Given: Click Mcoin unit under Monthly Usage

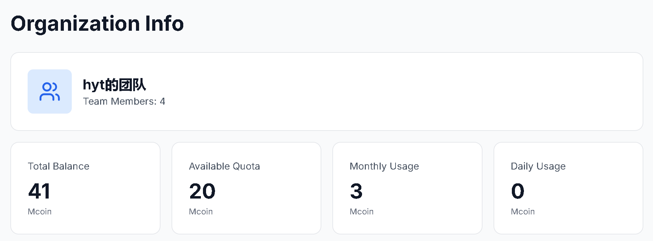Looking at the screenshot, I should 362,212.
